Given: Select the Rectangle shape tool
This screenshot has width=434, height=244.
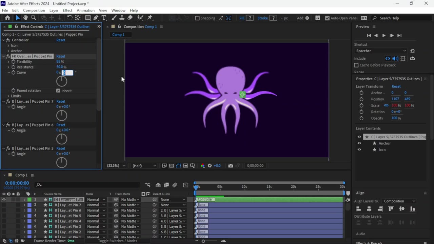Looking at the screenshot, I should point(88,18).
